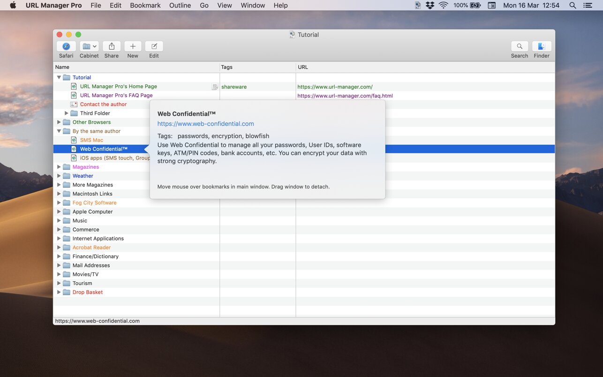This screenshot has width=603, height=377.
Task: Click the url-manager.com/faq.html URL
Action: pyautogui.click(x=345, y=96)
